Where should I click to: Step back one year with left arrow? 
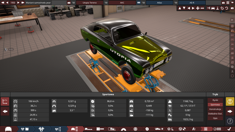(7, 3)
